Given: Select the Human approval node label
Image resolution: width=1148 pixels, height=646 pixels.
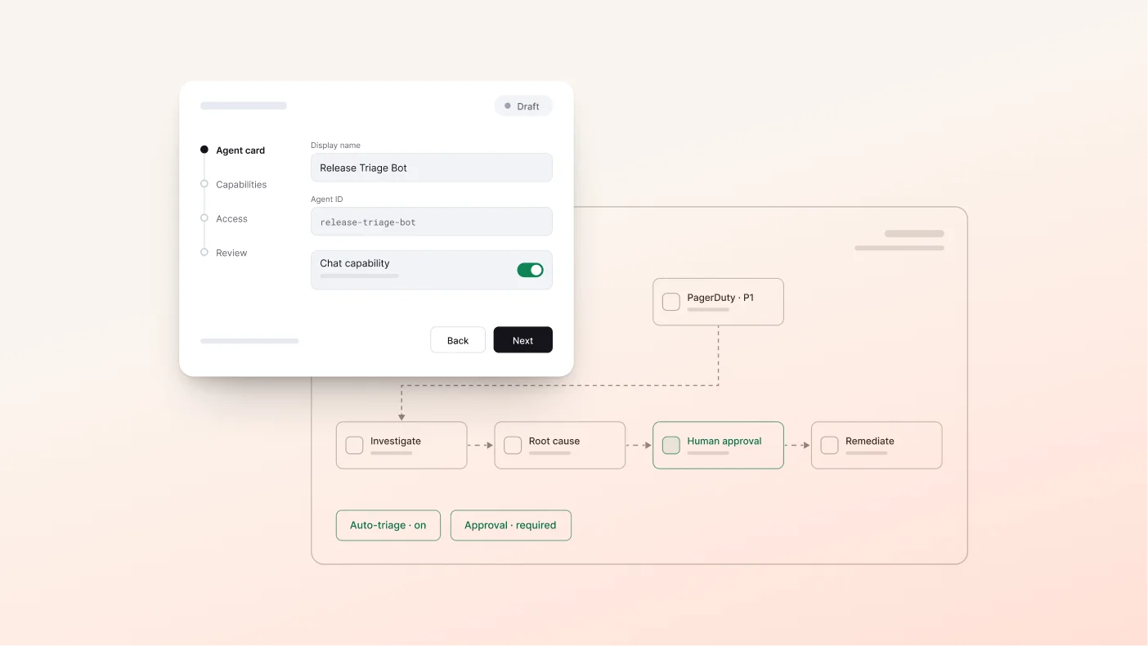Looking at the screenshot, I should coord(724,441).
